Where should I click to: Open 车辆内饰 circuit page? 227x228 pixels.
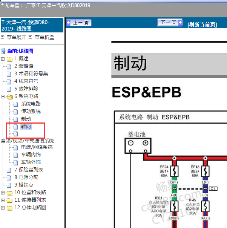(x=31, y=155)
